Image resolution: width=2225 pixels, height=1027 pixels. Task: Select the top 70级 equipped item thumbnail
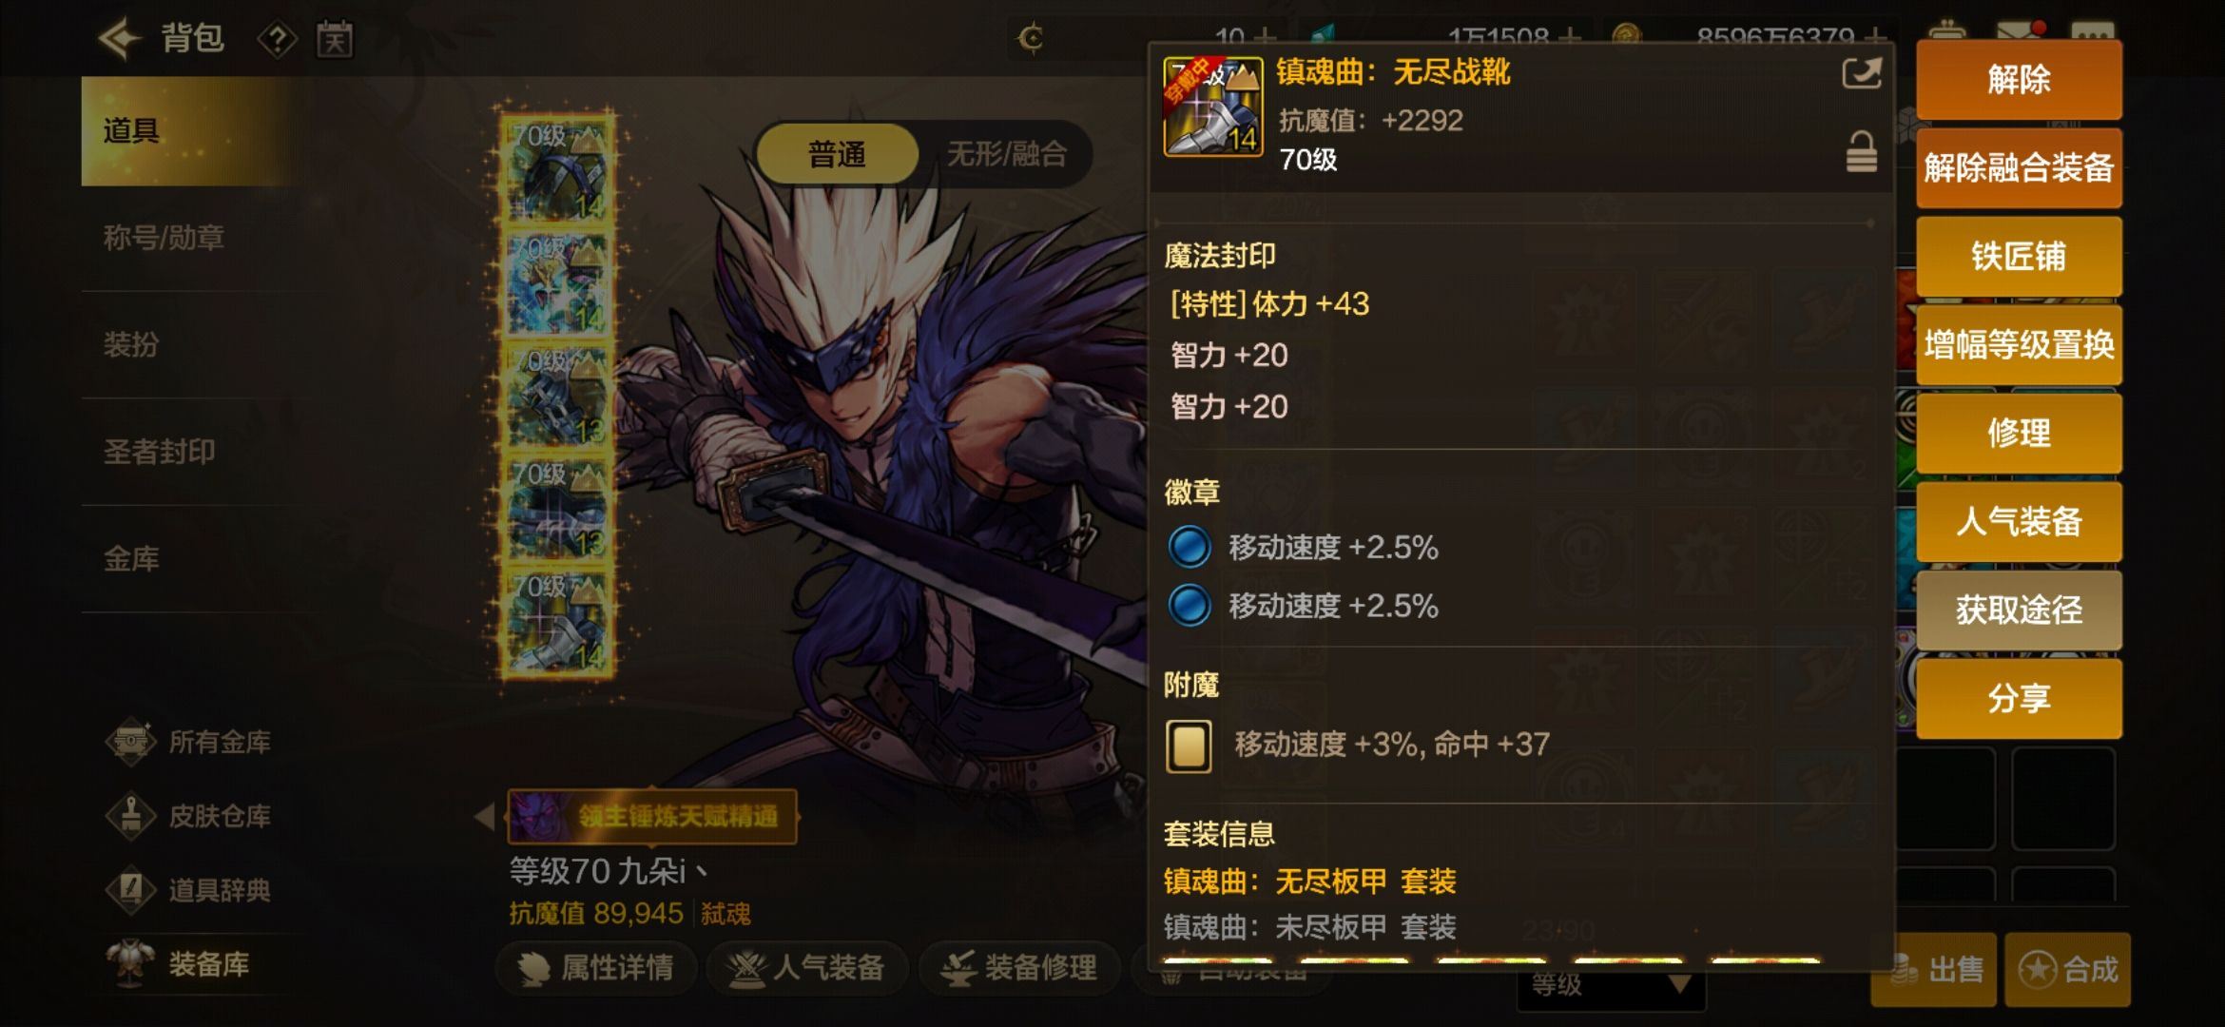click(558, 169)
